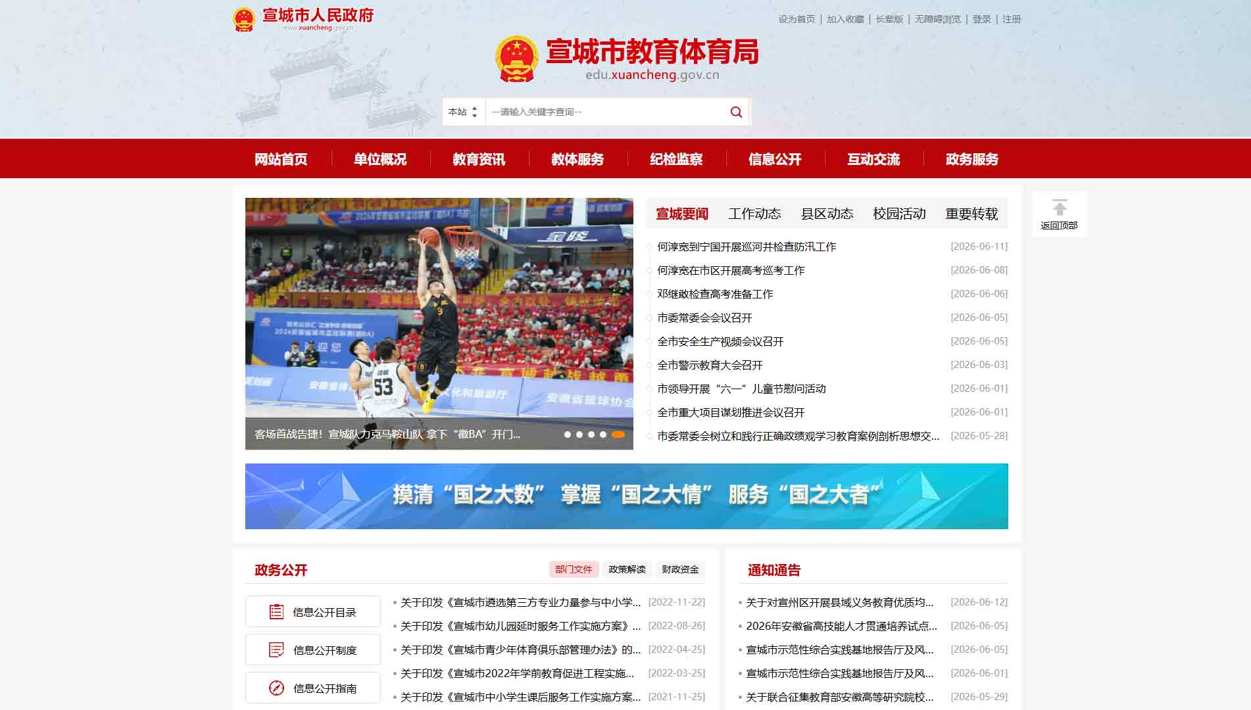Click the 登录 link
1251x710 pixels.
981,19
